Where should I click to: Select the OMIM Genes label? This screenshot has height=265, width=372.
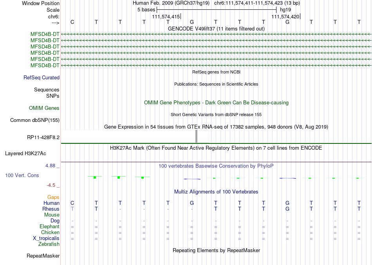pyautogui.click(x=44, y=108)
